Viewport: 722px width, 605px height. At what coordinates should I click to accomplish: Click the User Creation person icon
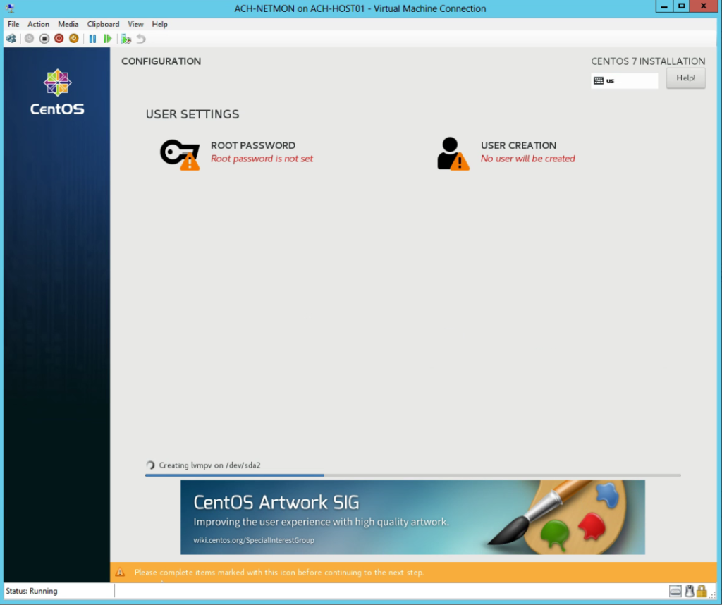[x=453, y=154]
